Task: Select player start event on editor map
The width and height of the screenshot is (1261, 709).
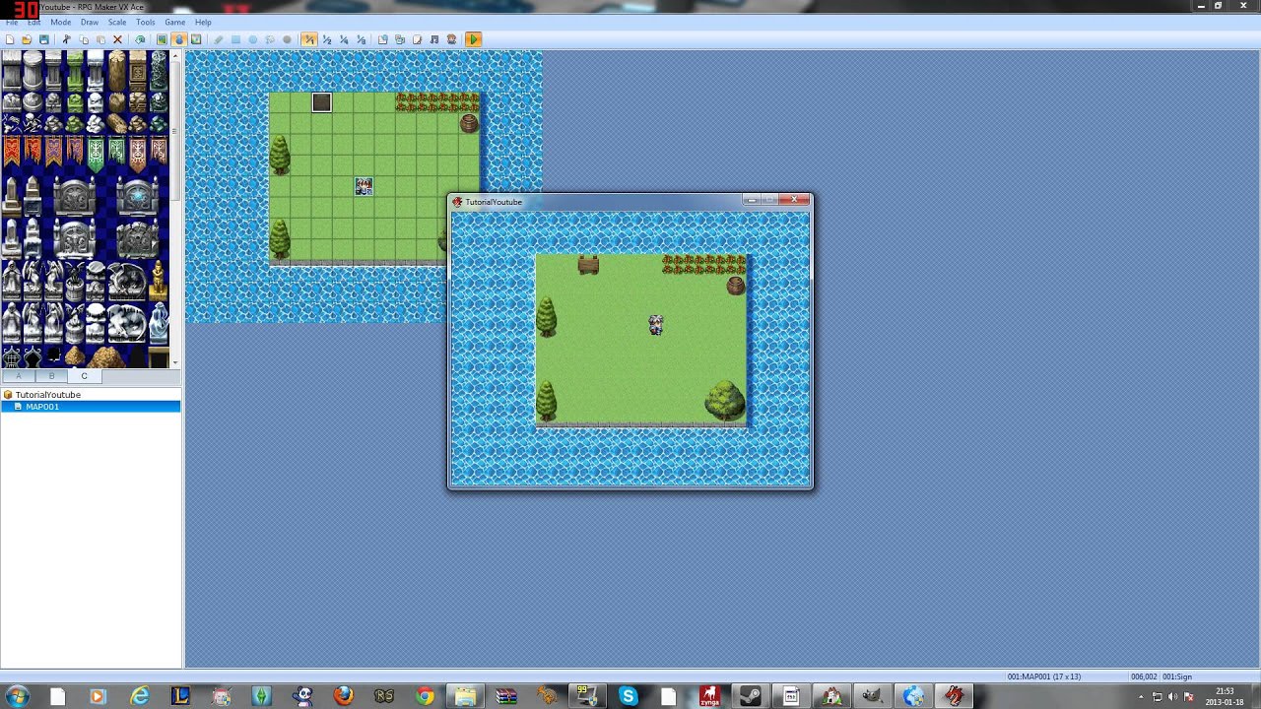Action: (364, 186)
